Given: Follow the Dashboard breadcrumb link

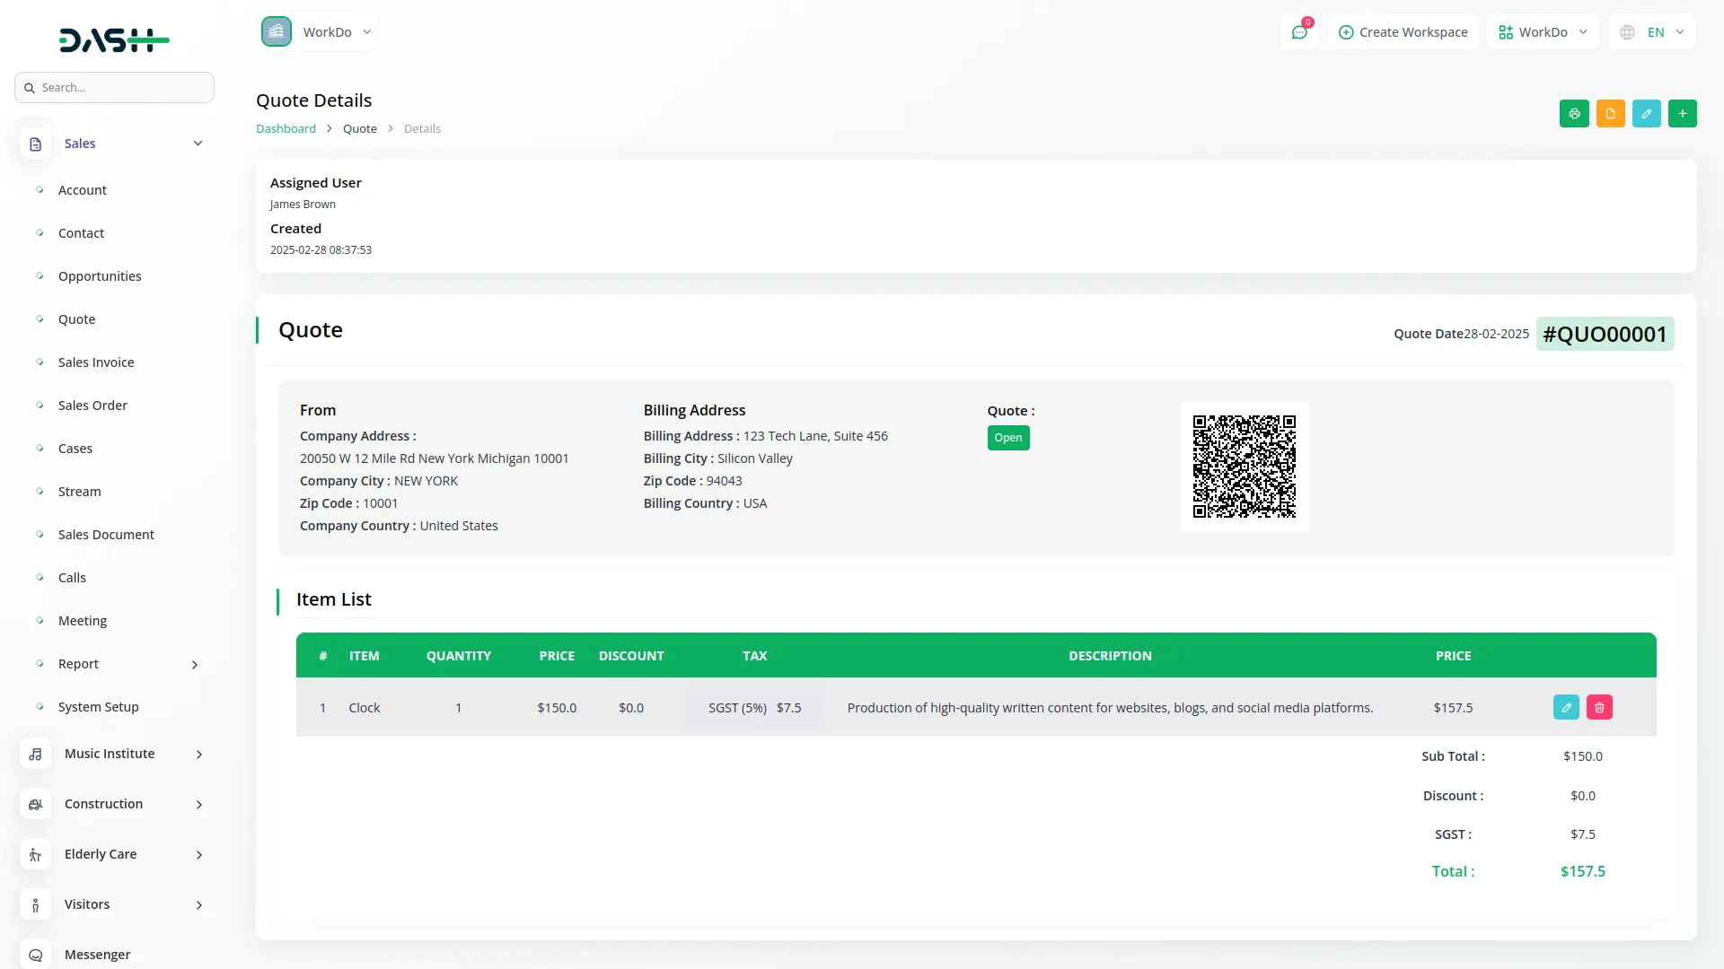Looking at the screenshot, I should tap(286, 129).
